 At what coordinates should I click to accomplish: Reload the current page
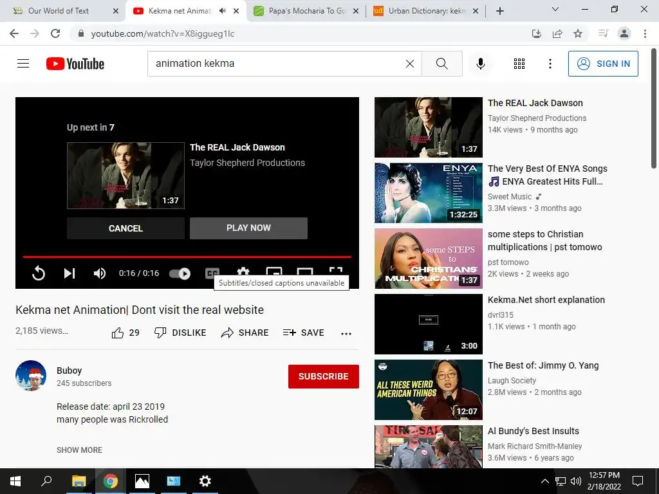(55, 33)
